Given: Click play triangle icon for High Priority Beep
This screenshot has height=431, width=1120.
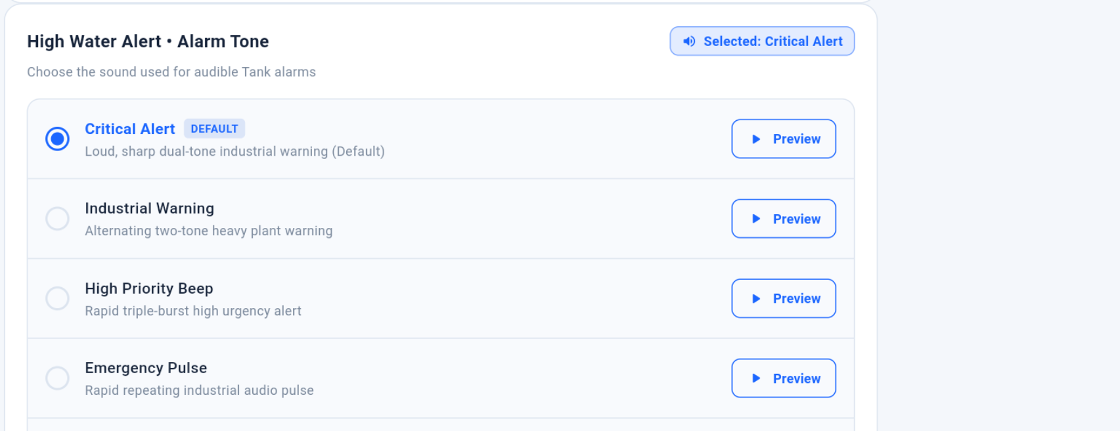Looking at the screenshot, I should [756, 299].
